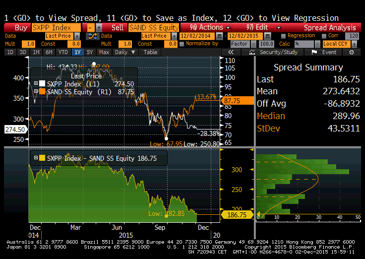Expand the SXPP Index legend box icon

click(x=36, y=83)
